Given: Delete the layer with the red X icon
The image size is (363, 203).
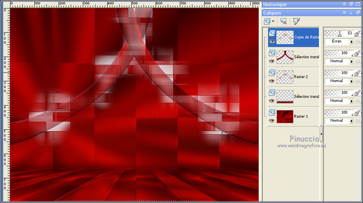Looking at the screenshot, I should (283, 21).
